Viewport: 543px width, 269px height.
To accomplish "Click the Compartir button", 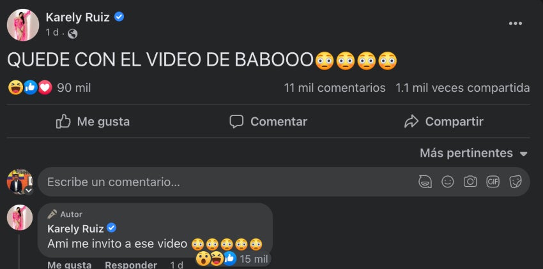I will tap(443, 122).
